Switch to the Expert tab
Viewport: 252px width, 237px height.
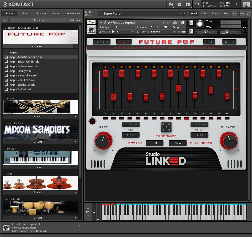click(x=56, y=14)
